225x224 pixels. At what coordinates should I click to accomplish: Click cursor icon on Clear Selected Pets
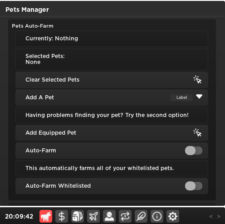[197, 79]
